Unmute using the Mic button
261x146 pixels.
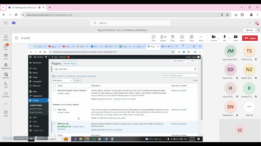click(224, 38)
